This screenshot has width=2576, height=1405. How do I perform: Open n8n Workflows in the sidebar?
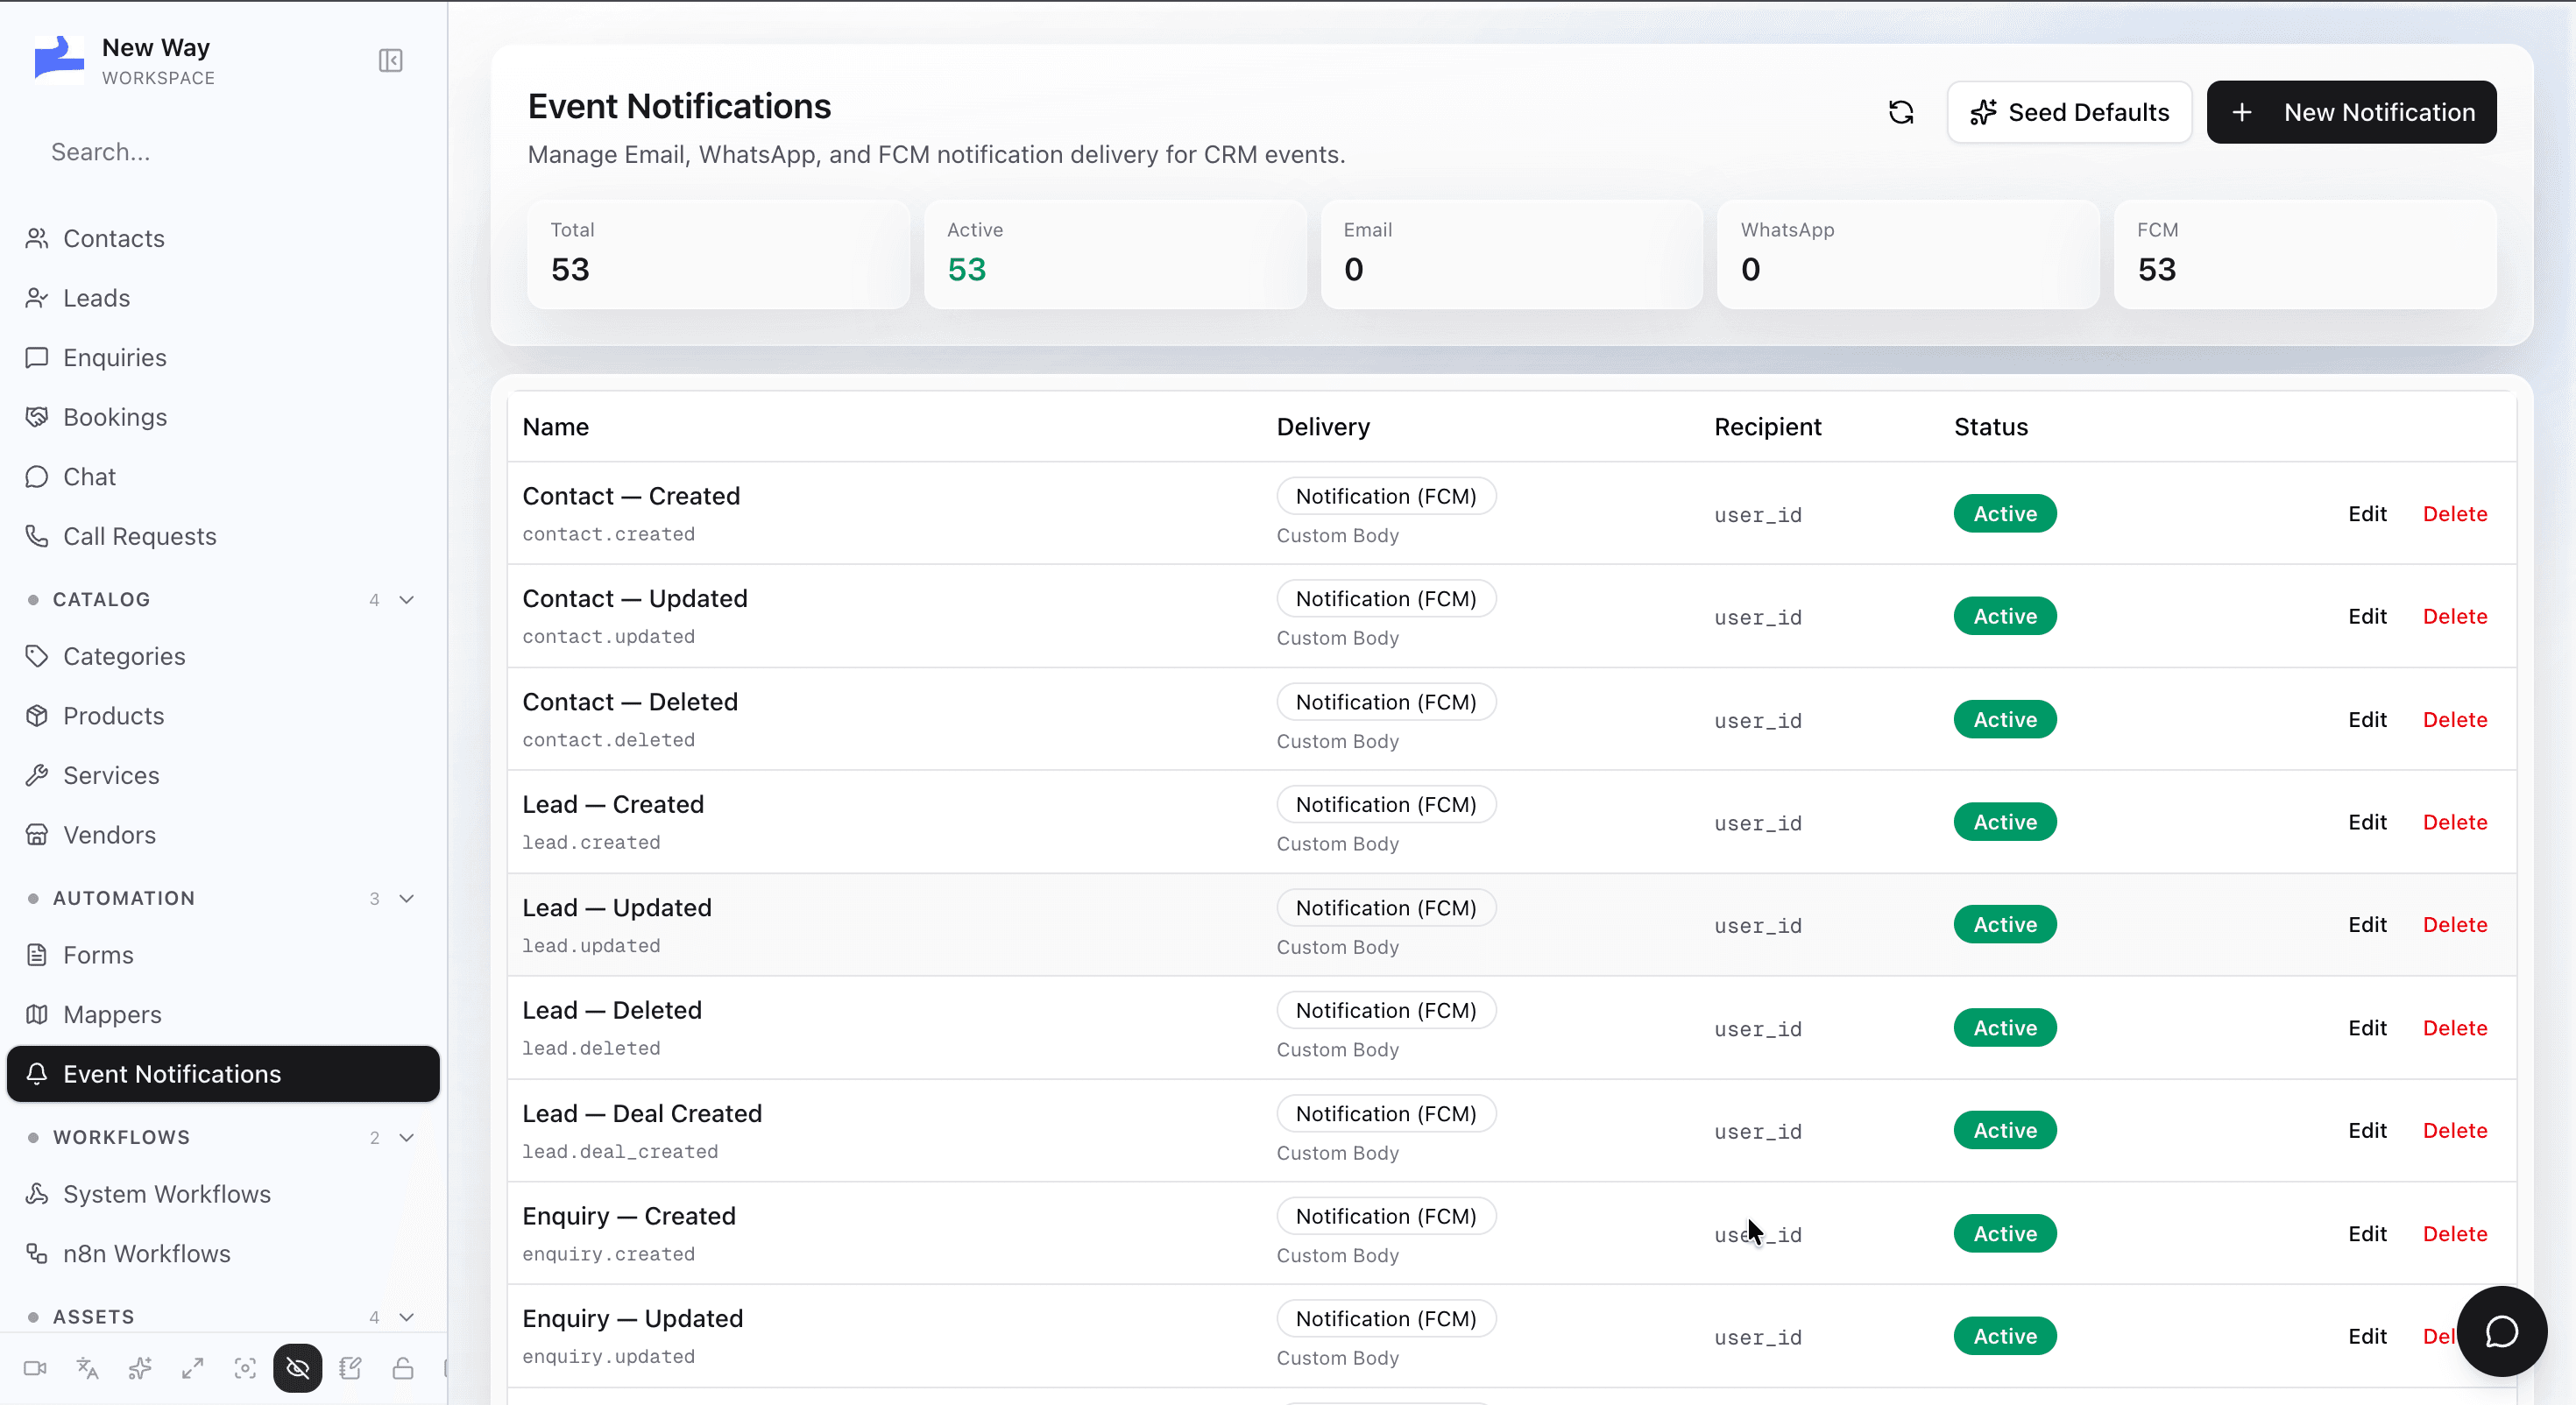coord(222,1254)
